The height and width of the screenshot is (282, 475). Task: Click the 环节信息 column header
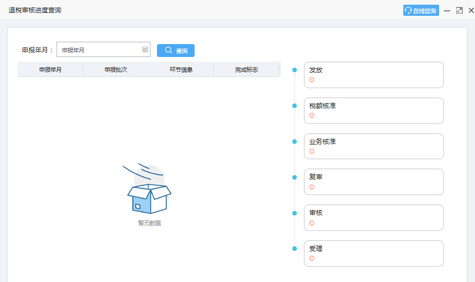[x=181, y=70]
